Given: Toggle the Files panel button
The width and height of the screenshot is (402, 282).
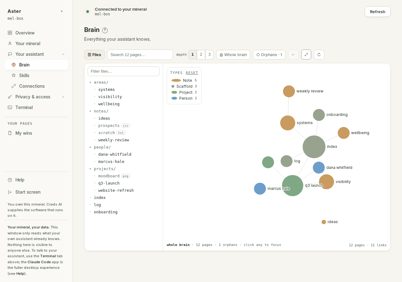Looking at the screenshot, I should tap(94, 55).
